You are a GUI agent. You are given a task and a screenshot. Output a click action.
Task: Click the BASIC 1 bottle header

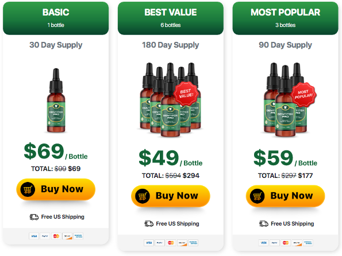pos(56,18)
